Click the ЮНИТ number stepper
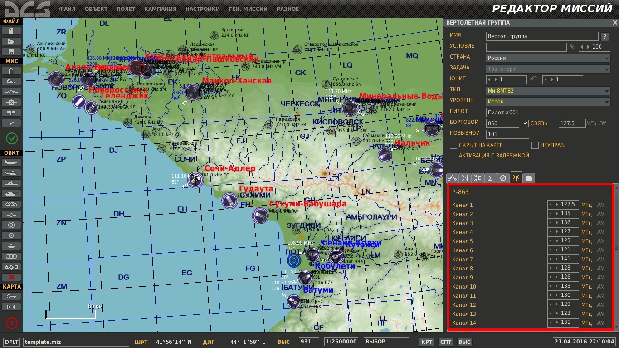This screenshot has width=619, height=348. (x=507, y=80)
